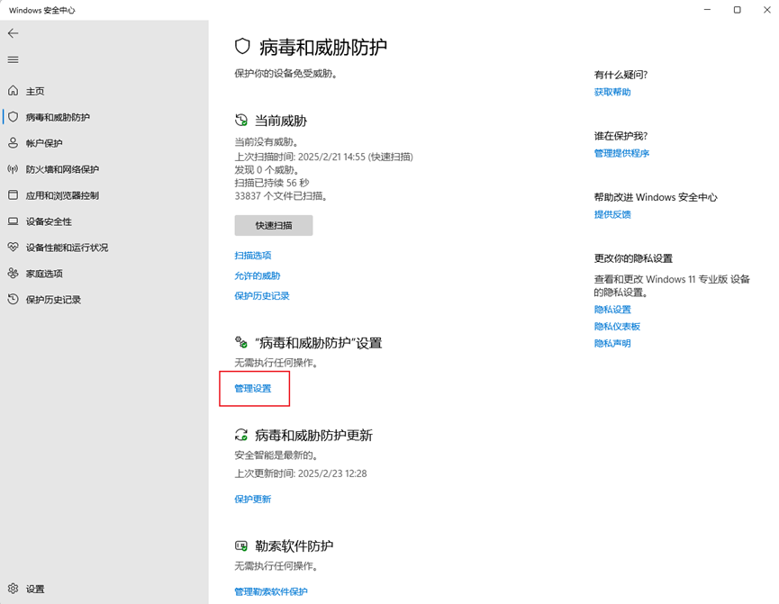The width and height of the screenshot is (779, 604).
Task: Click the 家庭选项 family icon
Action: [x=13, y=274]
